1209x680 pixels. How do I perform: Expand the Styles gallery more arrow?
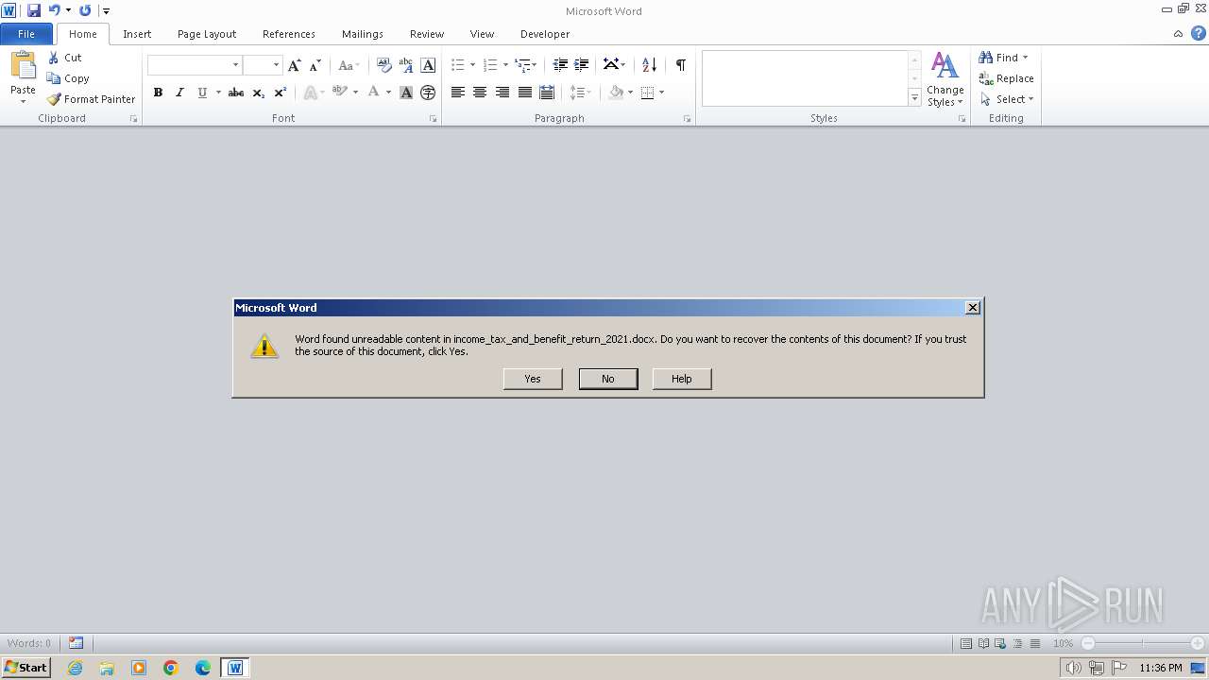click(x=914, y=97)
